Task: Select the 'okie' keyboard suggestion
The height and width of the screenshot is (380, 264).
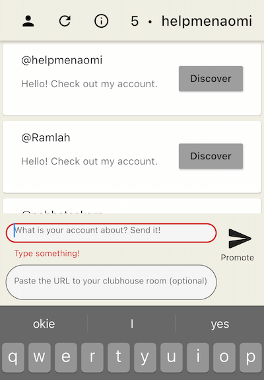Action: click(44, 324)
